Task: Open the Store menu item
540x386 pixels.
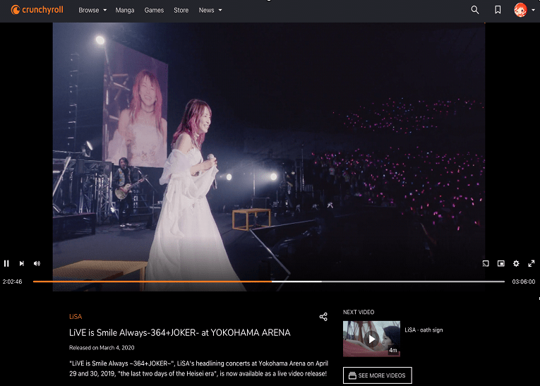Action: 181,11
